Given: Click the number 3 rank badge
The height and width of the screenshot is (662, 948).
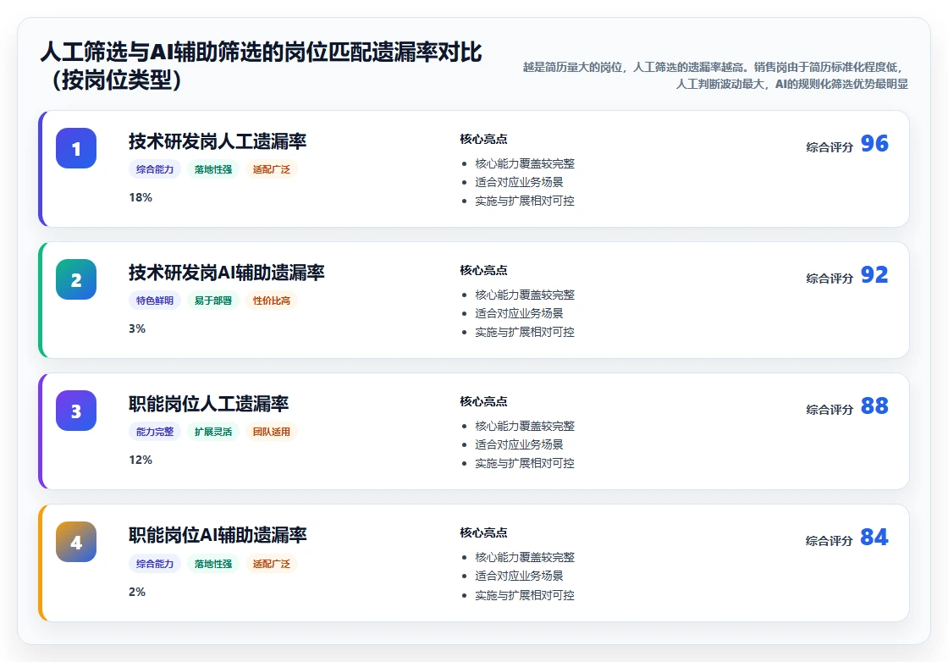Looking at the screenshot, I should pos(76,411).
